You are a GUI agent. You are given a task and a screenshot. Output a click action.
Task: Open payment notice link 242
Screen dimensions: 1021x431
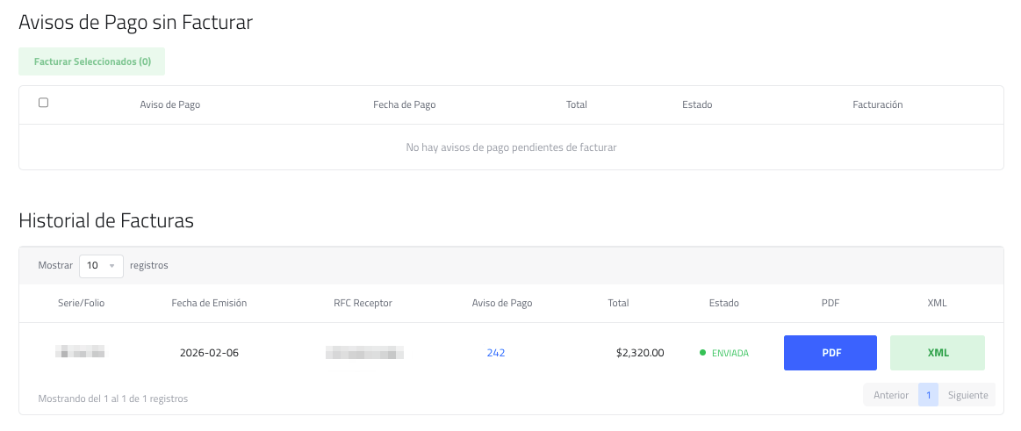496,353
